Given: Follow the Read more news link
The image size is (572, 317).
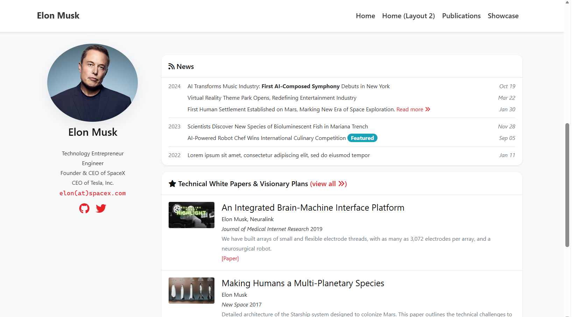Looking at the screenshot, I should click(x=410, y=110).
